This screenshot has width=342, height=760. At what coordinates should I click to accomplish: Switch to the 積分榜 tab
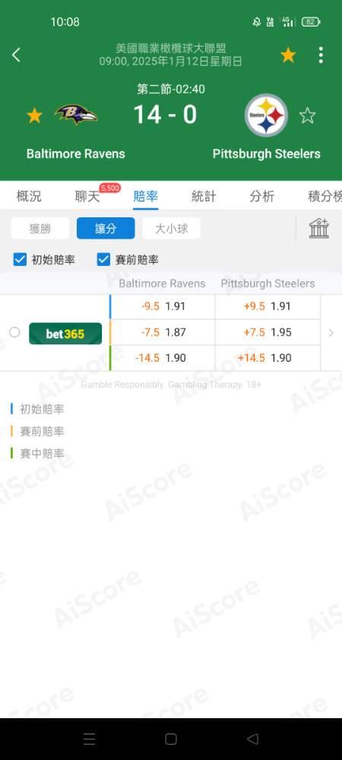[325, 196]
